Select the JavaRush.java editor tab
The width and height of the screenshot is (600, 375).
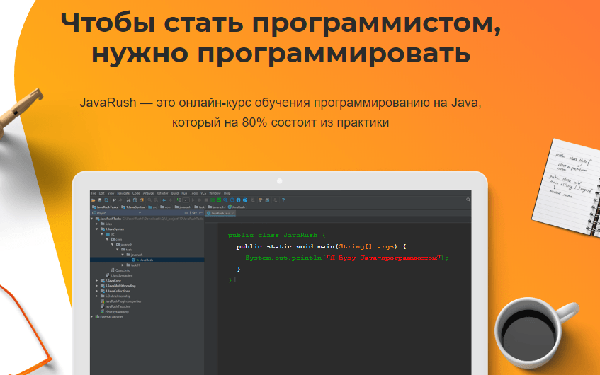pos(220,213)
